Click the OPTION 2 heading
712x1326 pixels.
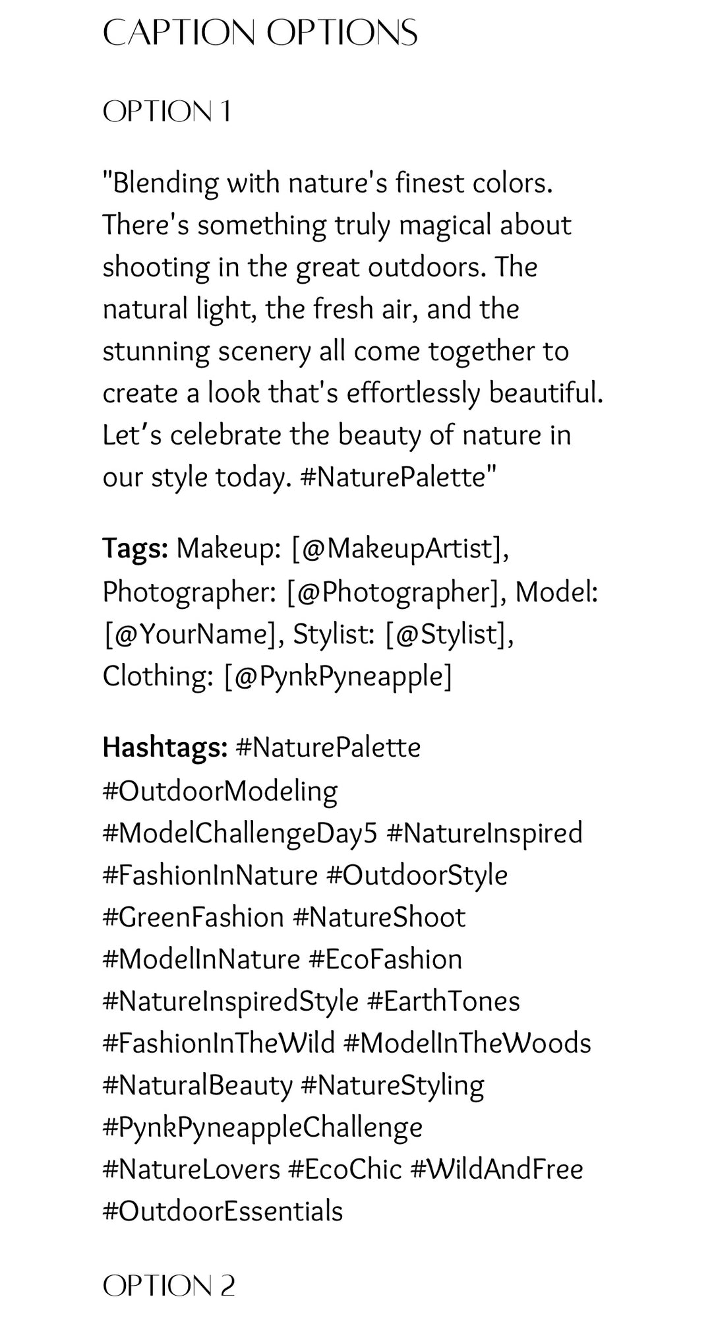169,1286
